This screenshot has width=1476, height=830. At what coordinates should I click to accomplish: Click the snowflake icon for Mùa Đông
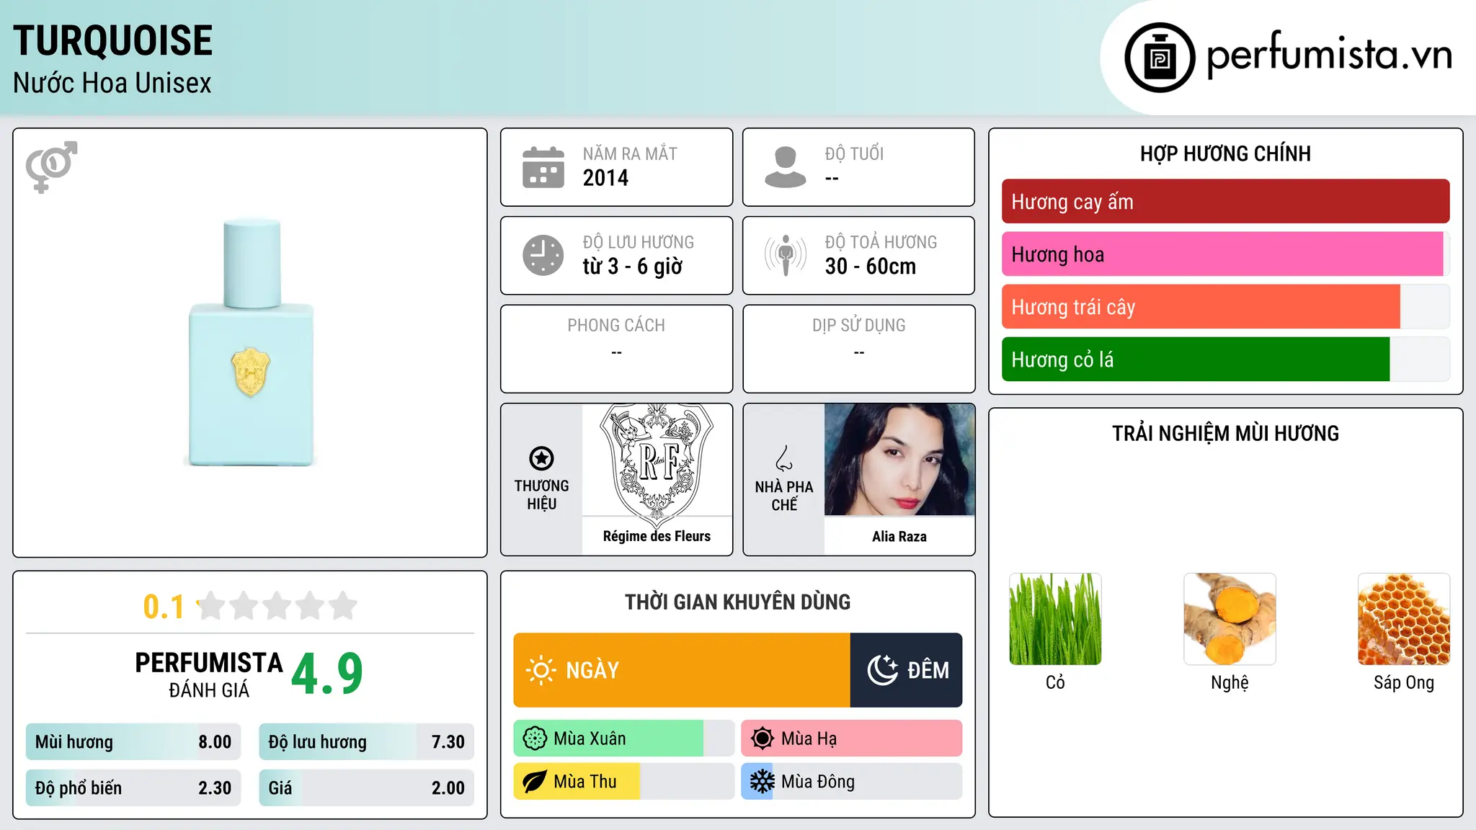[x=762, y=782]
